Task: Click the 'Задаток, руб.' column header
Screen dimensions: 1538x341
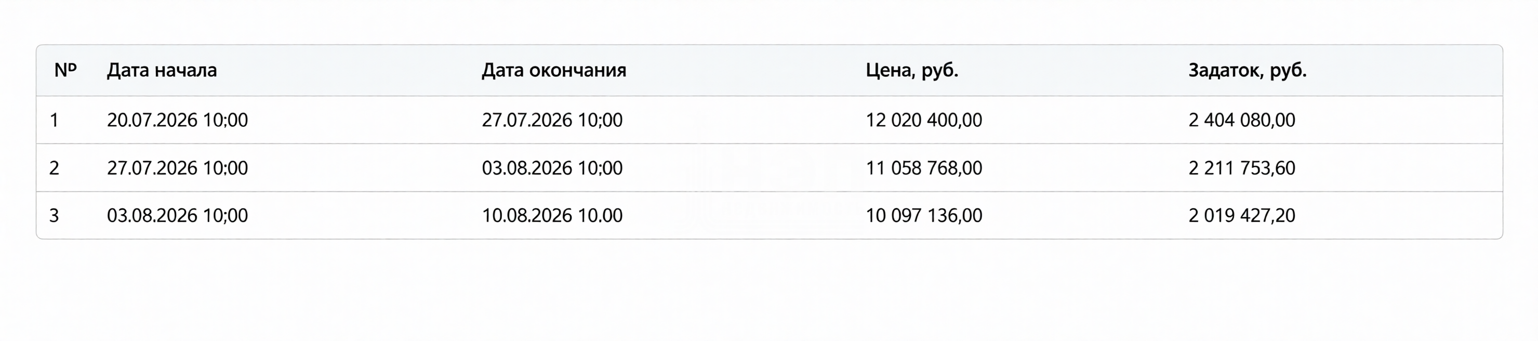Action: coord(1247,71)
